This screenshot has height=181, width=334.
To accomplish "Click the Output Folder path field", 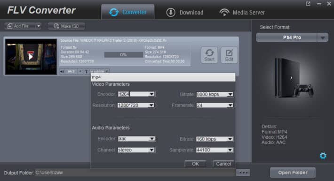I will 135,173.
